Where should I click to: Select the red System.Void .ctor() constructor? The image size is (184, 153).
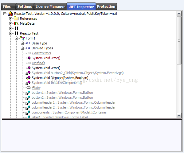click(46, 58)
